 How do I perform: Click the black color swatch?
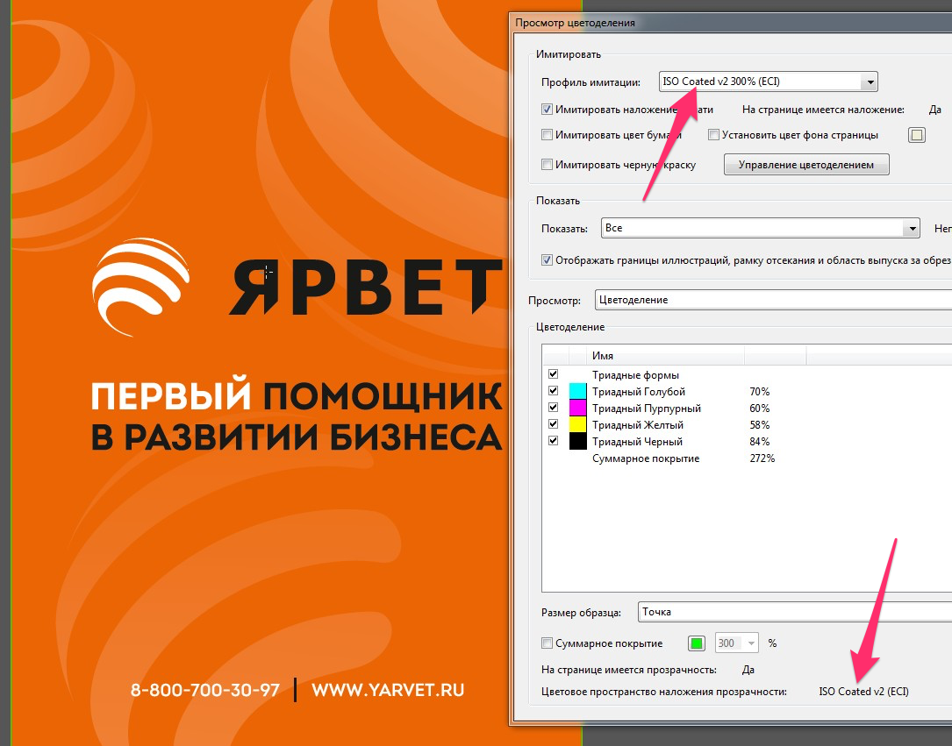tap(577, 442)
